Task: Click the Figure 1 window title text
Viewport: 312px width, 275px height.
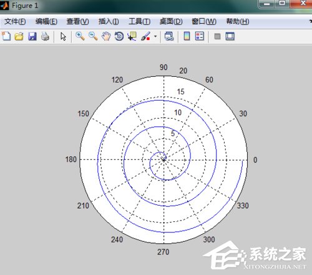Action: coord(25,6)
